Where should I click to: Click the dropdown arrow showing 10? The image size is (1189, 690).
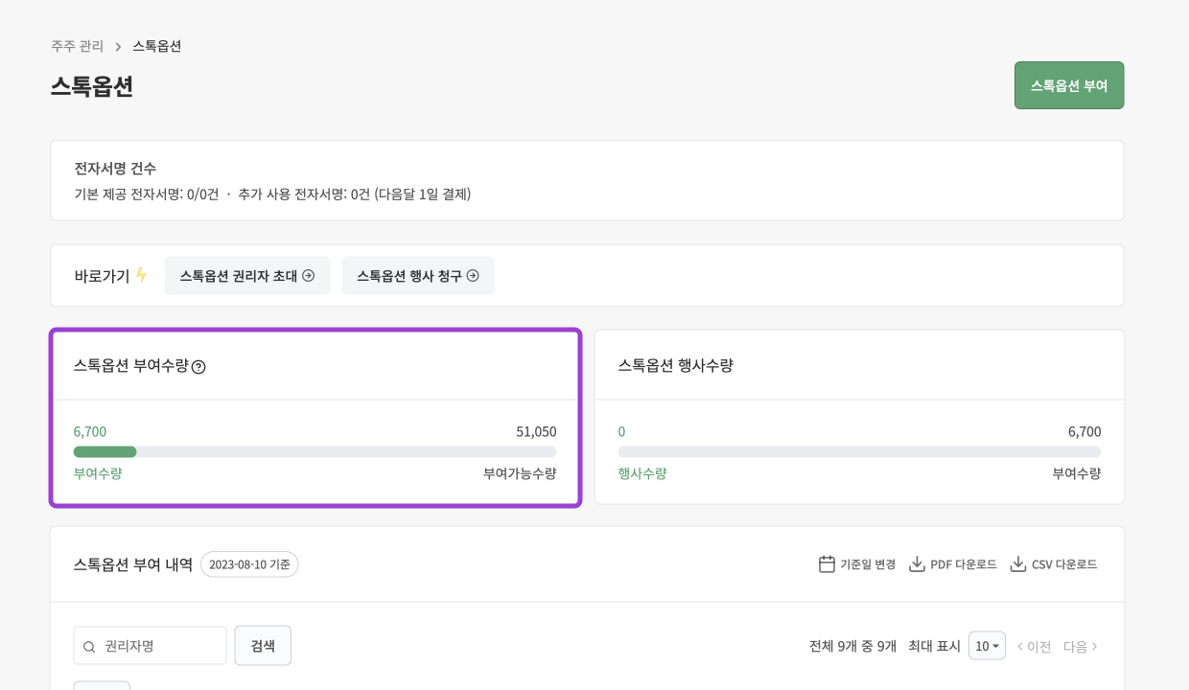[996, 646]
